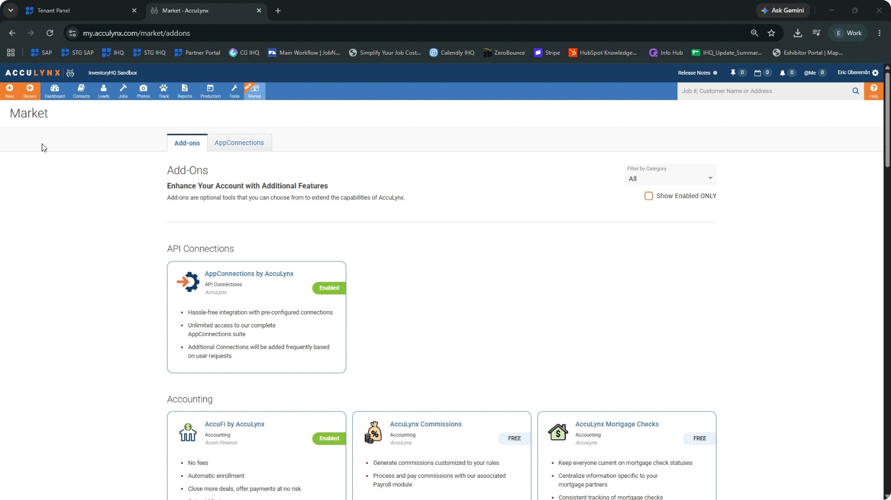This screenshot has height=500, width=891.
Task: Open the AccuLynx Commissions link
Action: pyautogui.click(x=425, y=424)
